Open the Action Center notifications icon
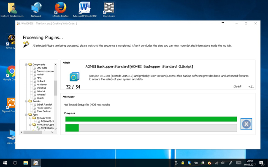Image resolution: width=268 pixels, height=167 pixels. tap(262, 163)
